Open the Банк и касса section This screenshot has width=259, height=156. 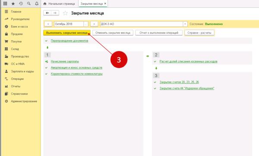point(19,26)
